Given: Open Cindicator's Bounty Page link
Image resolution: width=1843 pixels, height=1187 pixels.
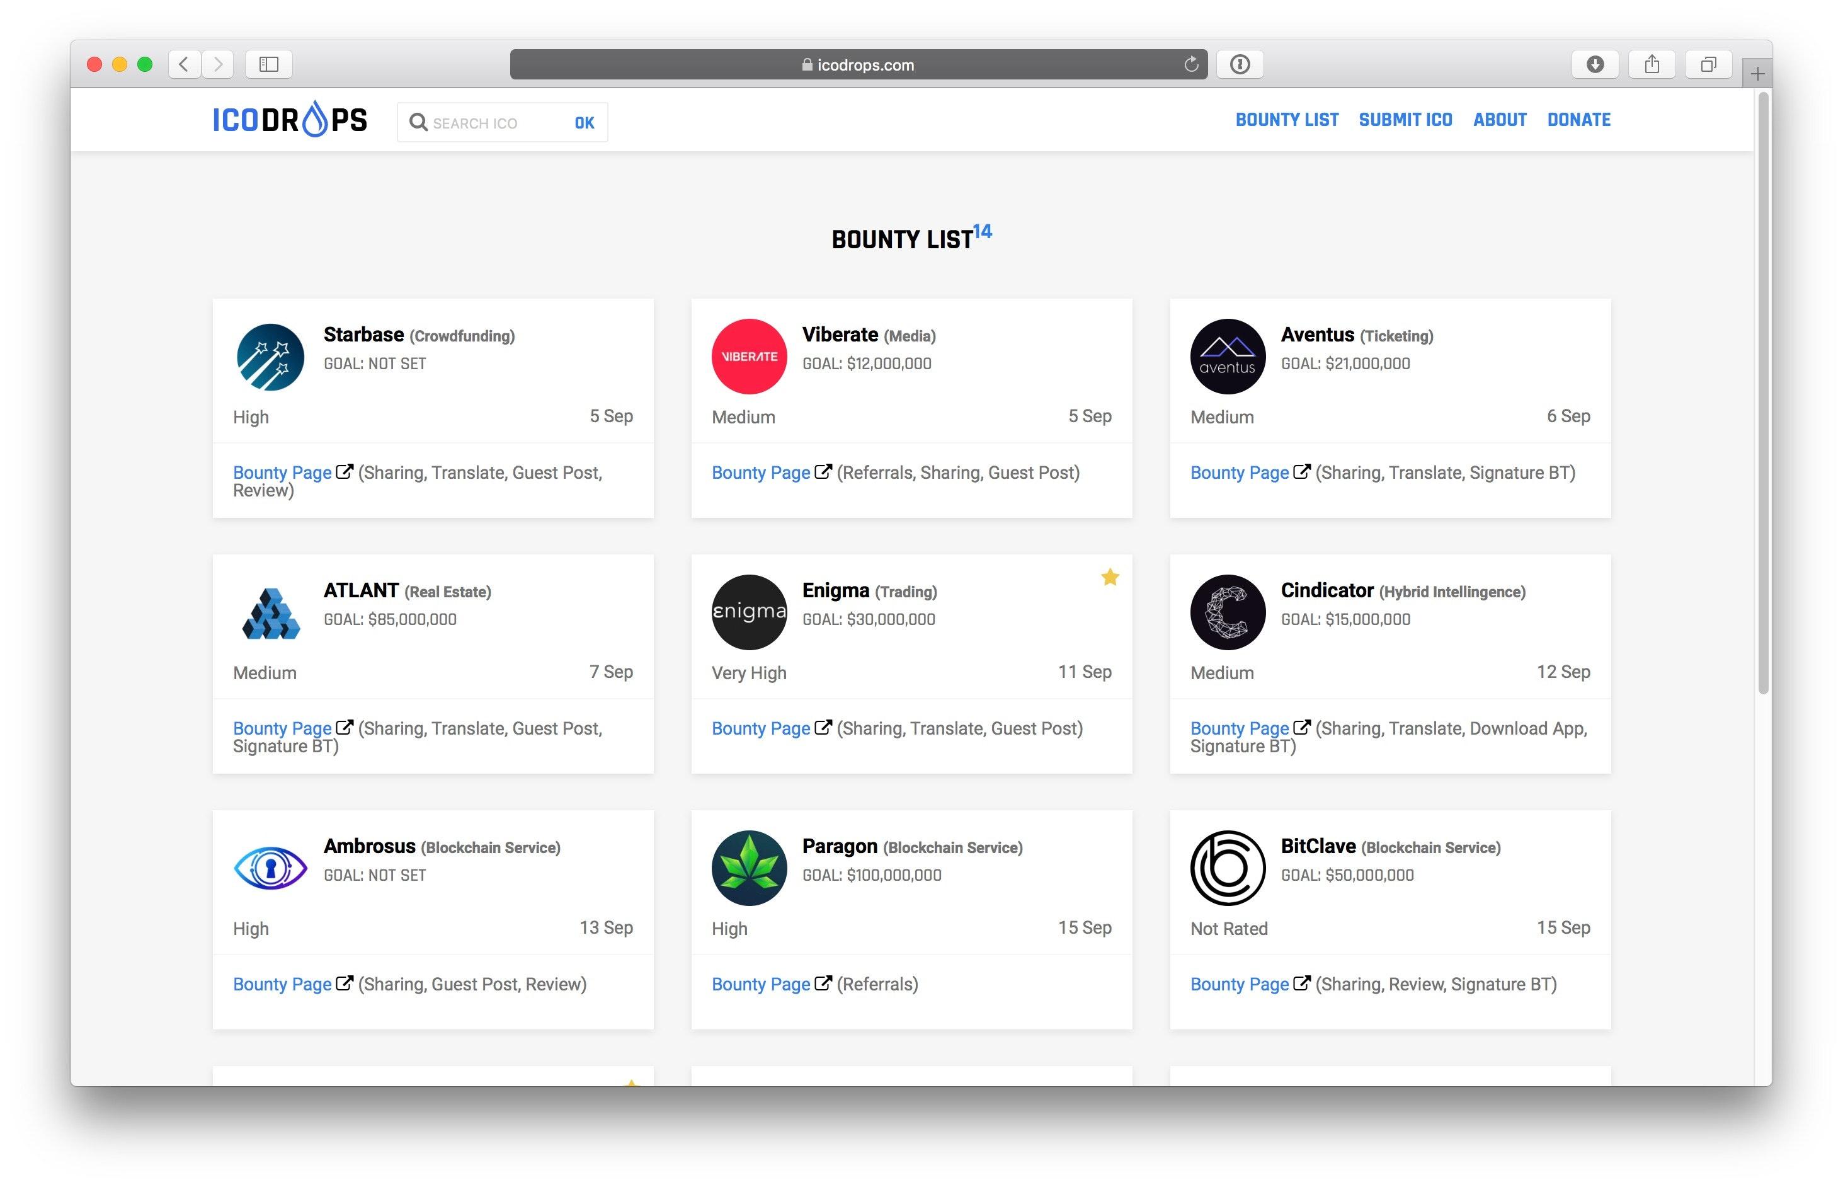Looking at the screenshot, I should coord(1239,728).
